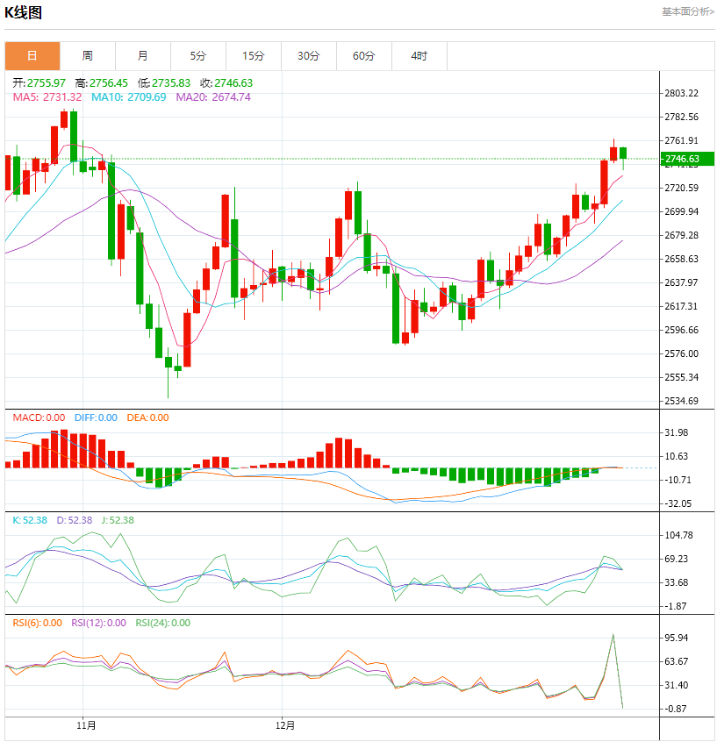Viewport: 717px width, 742px height.
Task: Click the K:52.38 KDJ label
Action: (30, 520)
